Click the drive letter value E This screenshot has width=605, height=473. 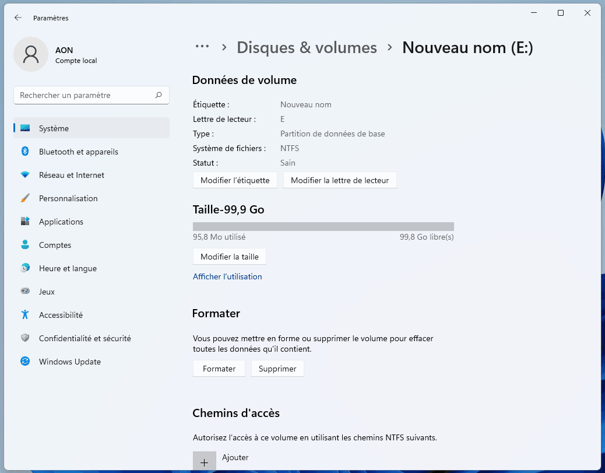[283, 120]
